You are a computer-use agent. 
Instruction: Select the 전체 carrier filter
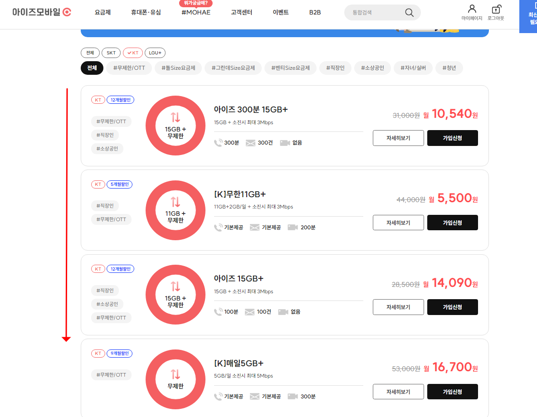pos(90,53)
